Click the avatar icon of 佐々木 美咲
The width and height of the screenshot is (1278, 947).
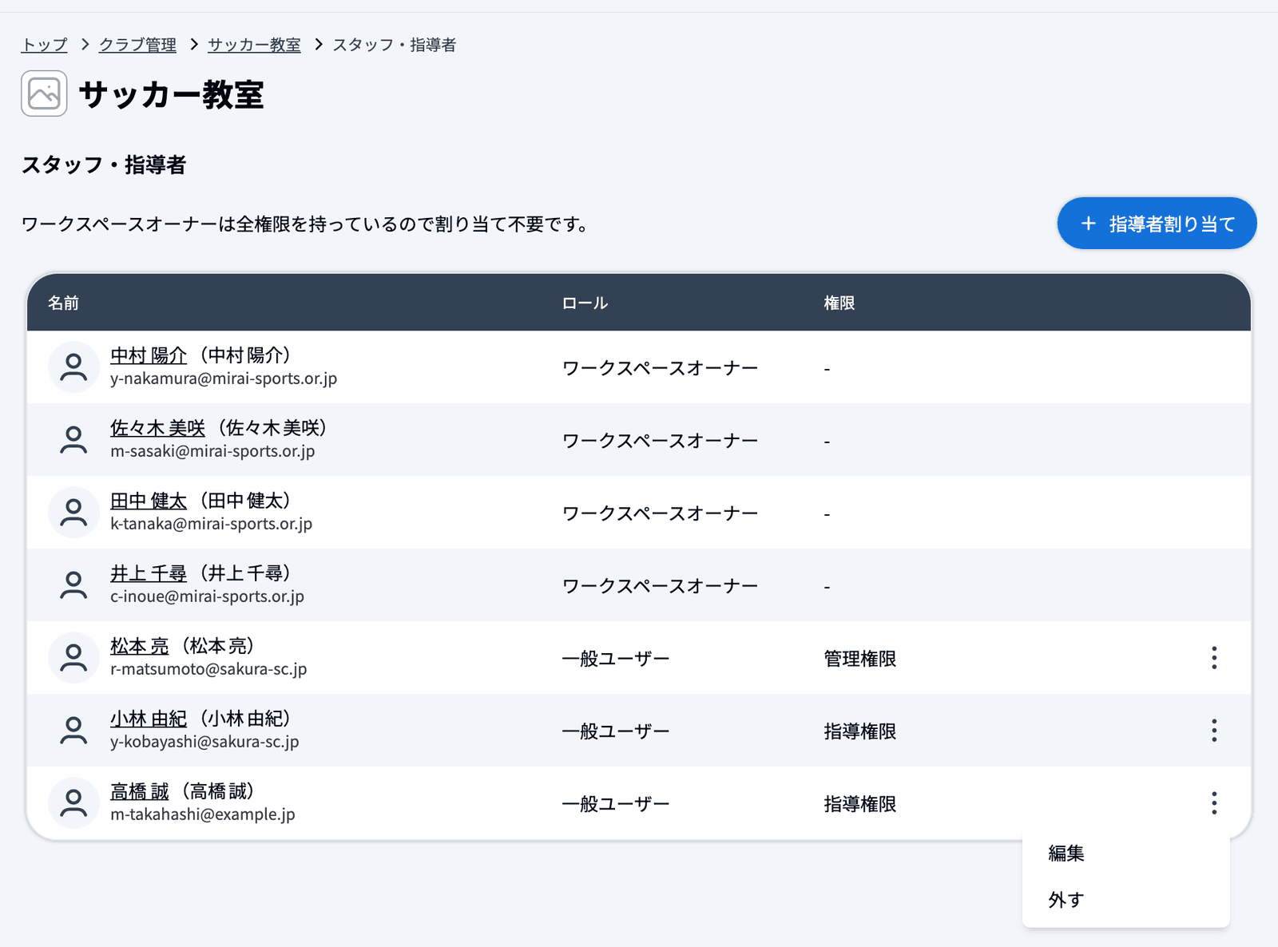point(73,440)
